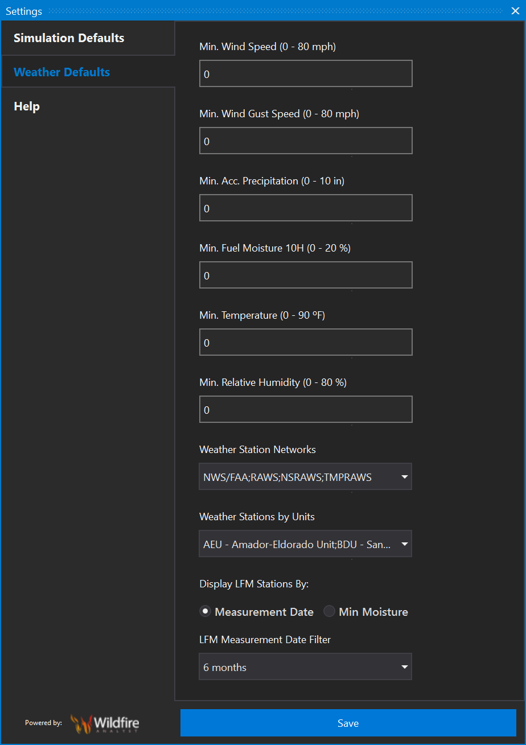526x745 pixels.
Task: Select Measurement Date radio button
Action: coord(206,612)
